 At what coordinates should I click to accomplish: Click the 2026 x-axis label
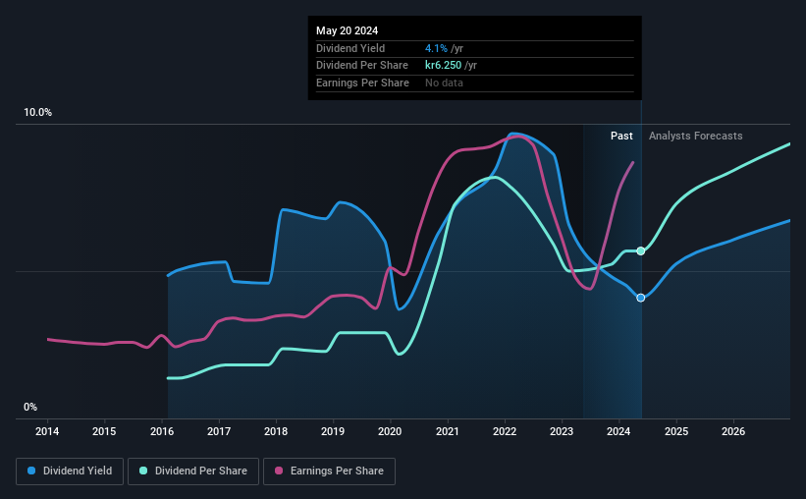(x=733, y=431)
